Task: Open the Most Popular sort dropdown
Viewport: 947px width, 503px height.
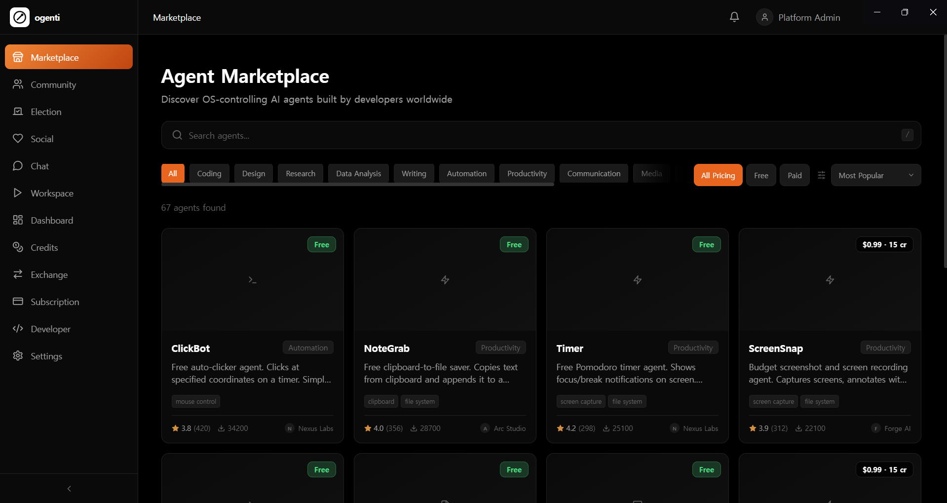Action: [875, 175]
